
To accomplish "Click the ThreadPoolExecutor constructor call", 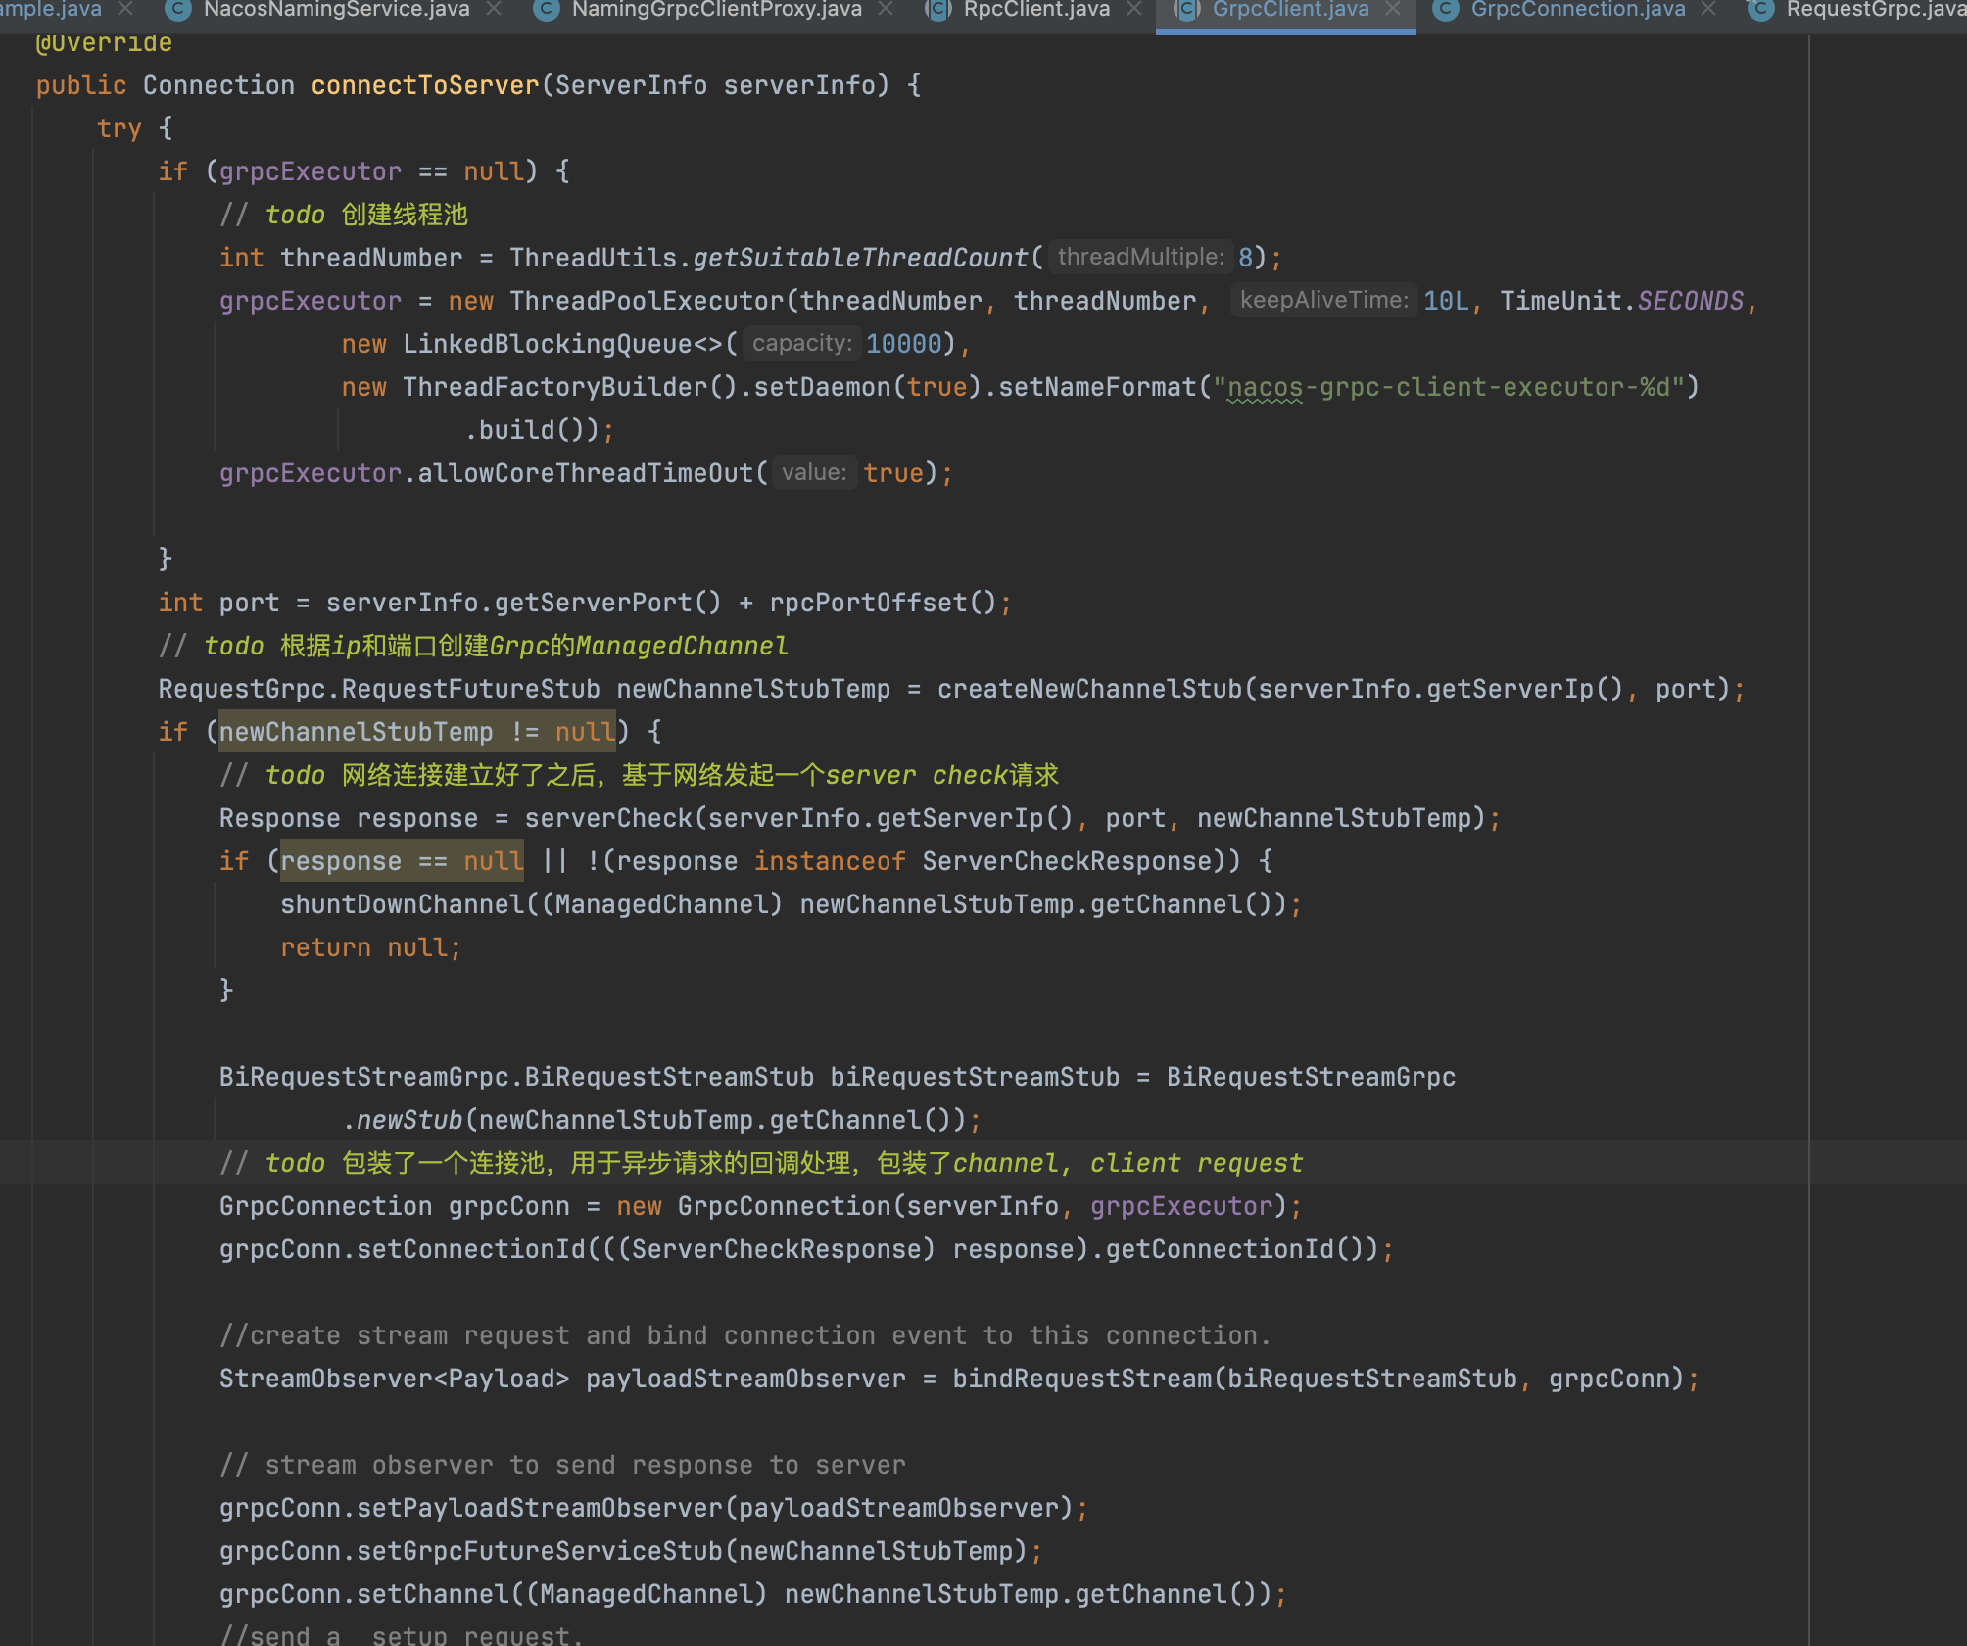I will (x=648, y=301).
